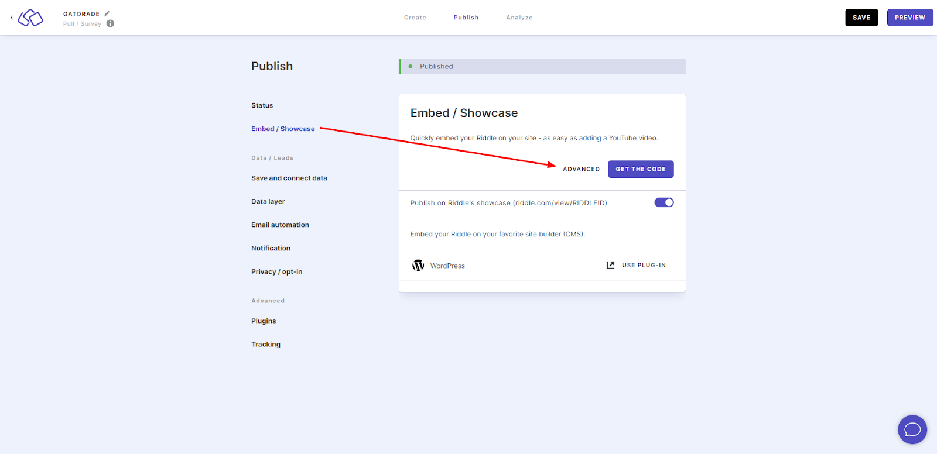
Task: Click the Riddle logo icon
Action: pos(30,18)
